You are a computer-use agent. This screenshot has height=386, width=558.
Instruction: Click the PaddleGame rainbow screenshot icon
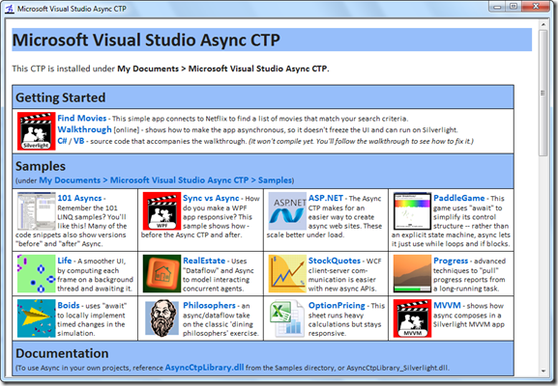412,211
